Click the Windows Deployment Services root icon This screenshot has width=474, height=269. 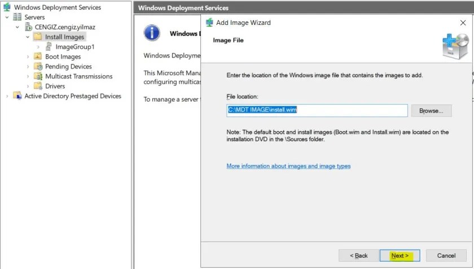click(x=7, y=7)
